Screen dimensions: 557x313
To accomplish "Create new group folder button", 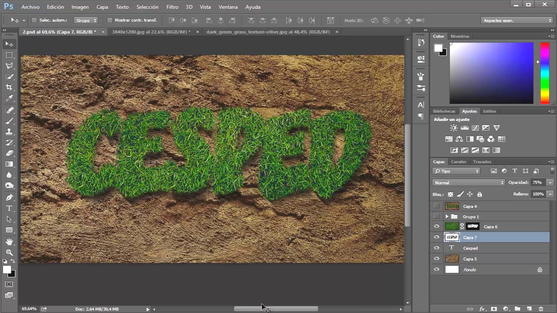I will [x=517, y=309].
